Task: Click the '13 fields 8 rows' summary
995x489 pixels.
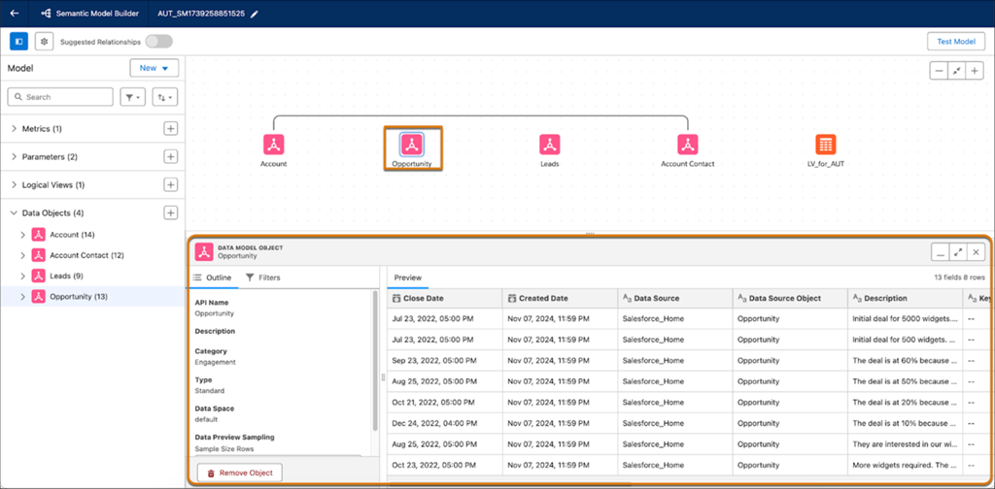Action: coord(959,277)
